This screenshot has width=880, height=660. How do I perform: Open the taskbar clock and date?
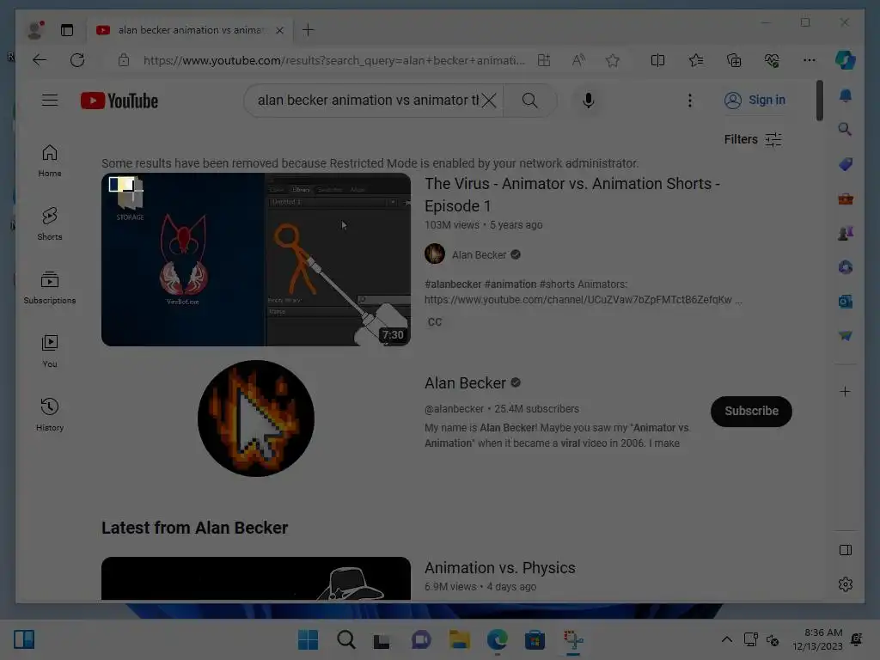click(x=817, y=639)
